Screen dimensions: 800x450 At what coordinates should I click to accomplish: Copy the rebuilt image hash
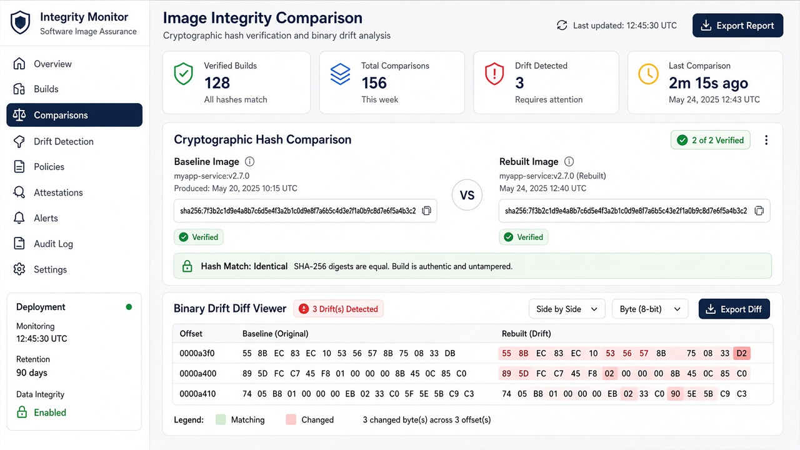pyautogui.click(x=759, y=211)
